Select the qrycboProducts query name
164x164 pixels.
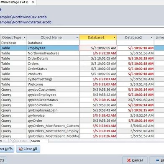point(40,105)
